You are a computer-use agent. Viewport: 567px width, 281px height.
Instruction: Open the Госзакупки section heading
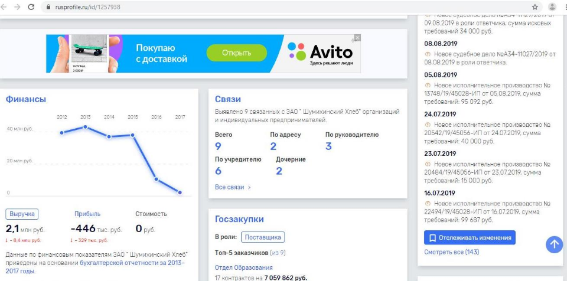coord(239,219)
